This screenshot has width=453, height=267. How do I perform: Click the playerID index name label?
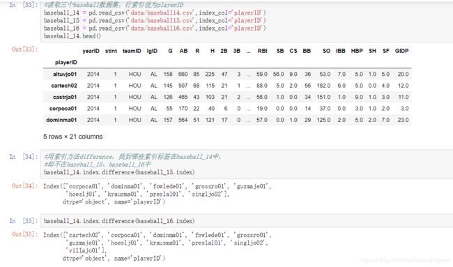[x=66, y=63]
